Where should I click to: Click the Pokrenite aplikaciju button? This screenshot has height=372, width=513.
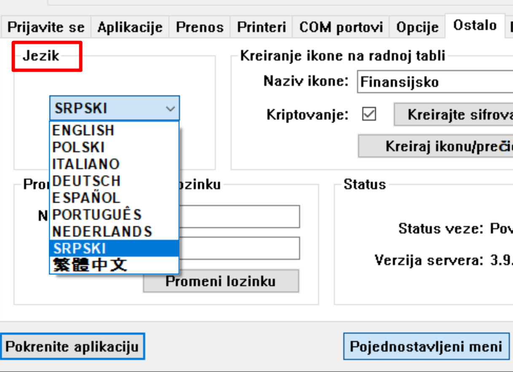click(x=72, y=347)
